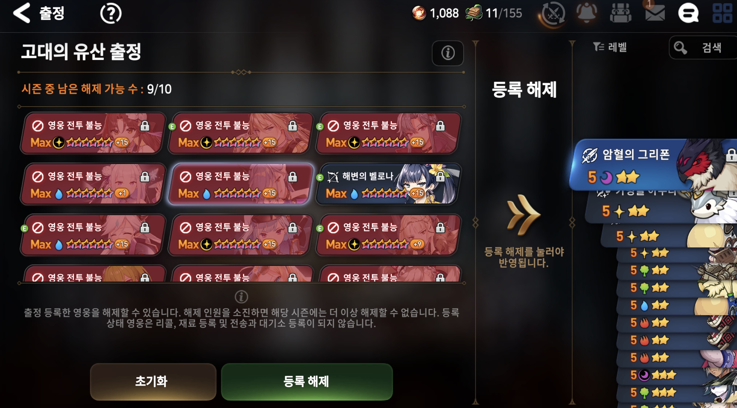Click the green 등록 해제 button
Image resolution: width=737 pixels, height=408 pixels.
point(307,381)
